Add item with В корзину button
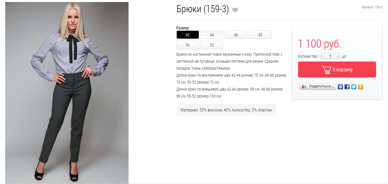The image size is (388, 184). (x=337, y=70)
